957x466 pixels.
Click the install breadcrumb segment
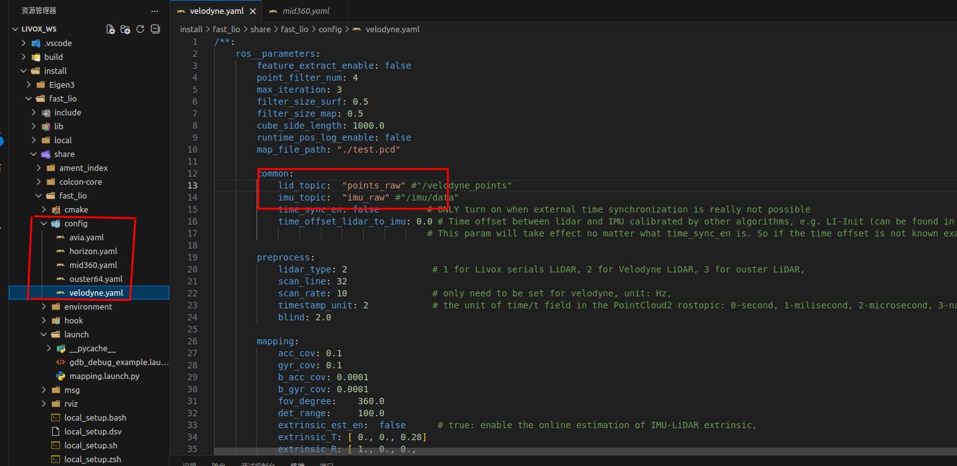point(191,29)
